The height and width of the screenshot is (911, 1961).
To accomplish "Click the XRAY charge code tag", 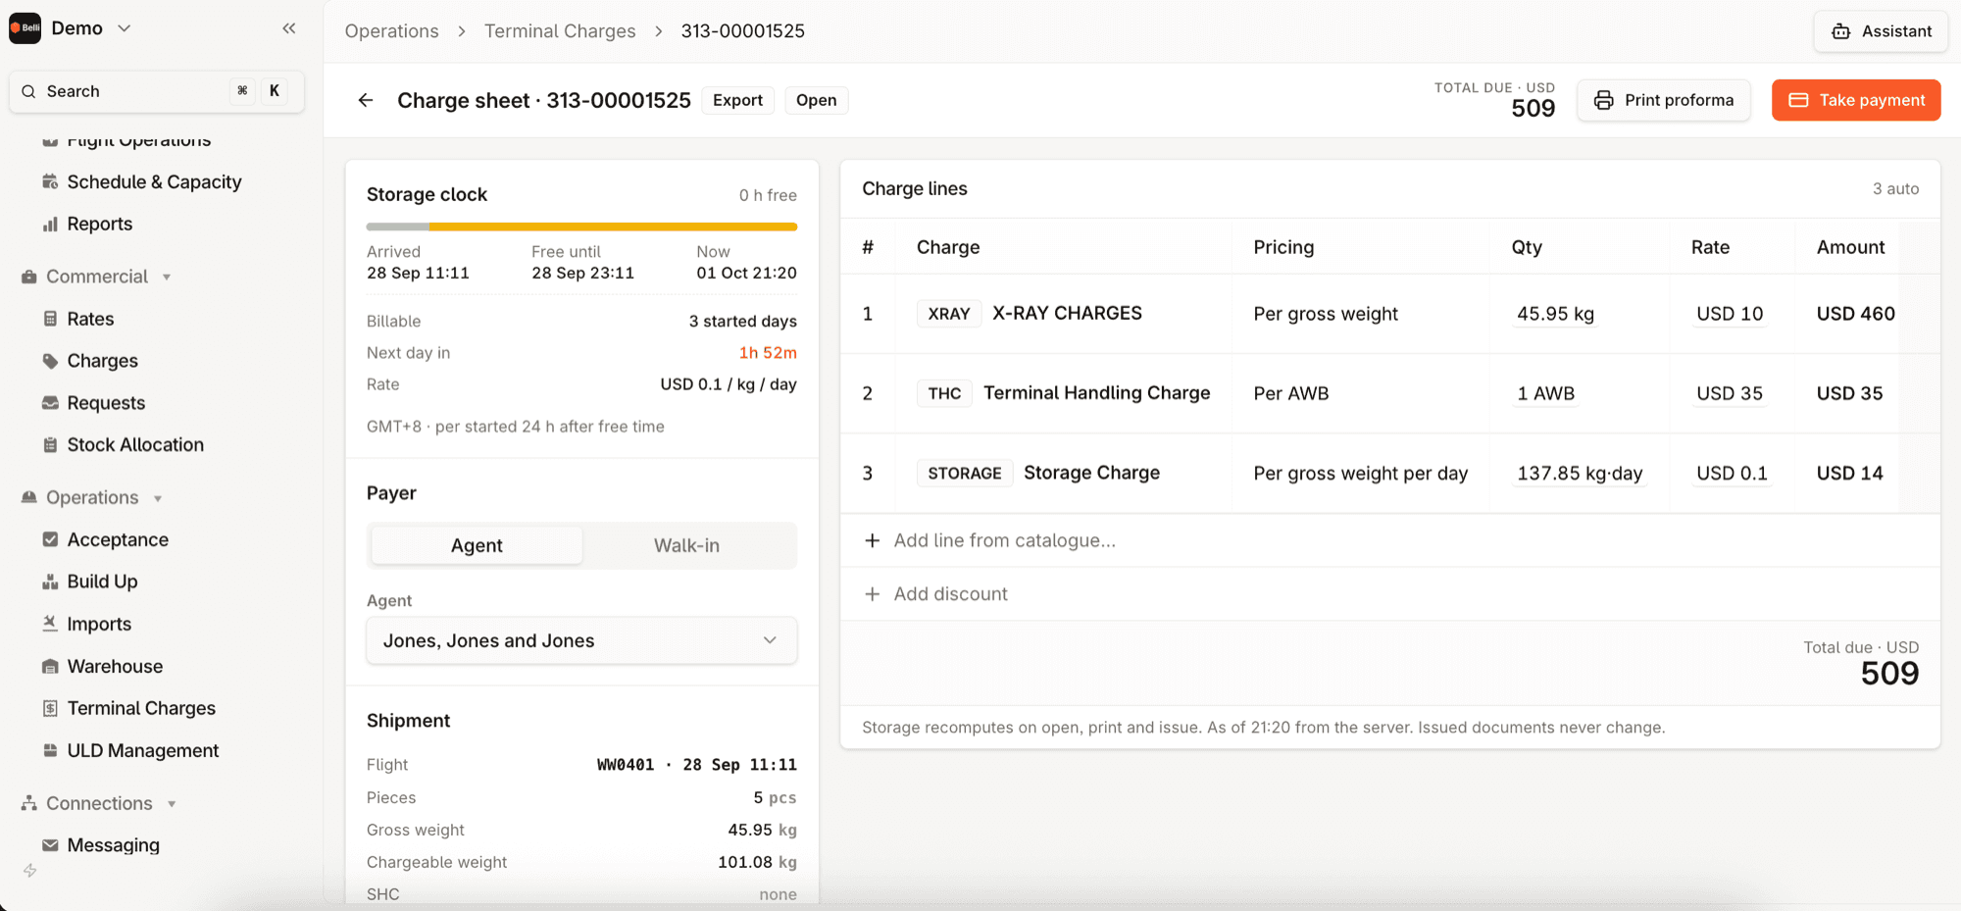I will coord(948,314).
